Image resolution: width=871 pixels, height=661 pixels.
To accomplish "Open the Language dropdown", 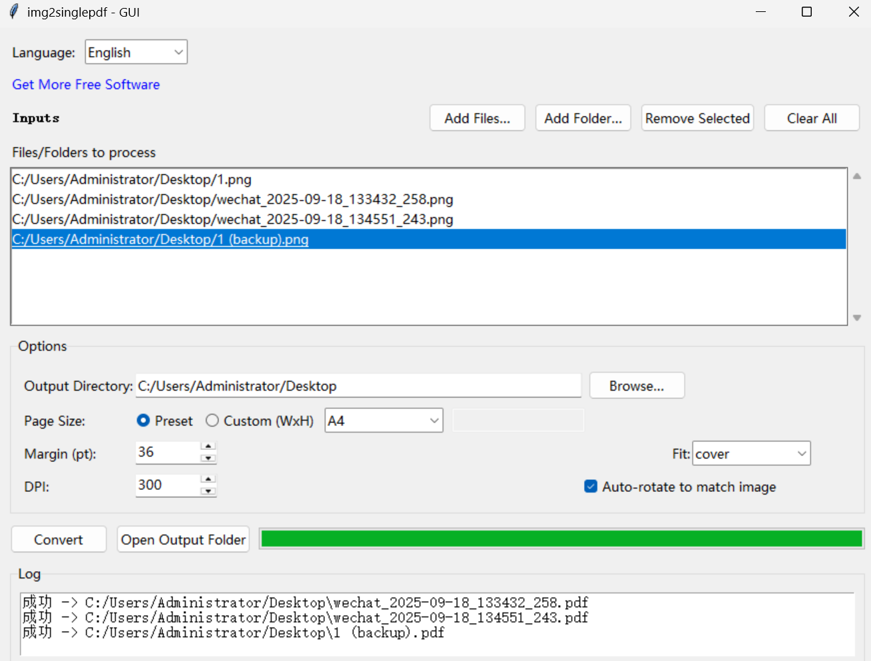I will pos(136,52).
